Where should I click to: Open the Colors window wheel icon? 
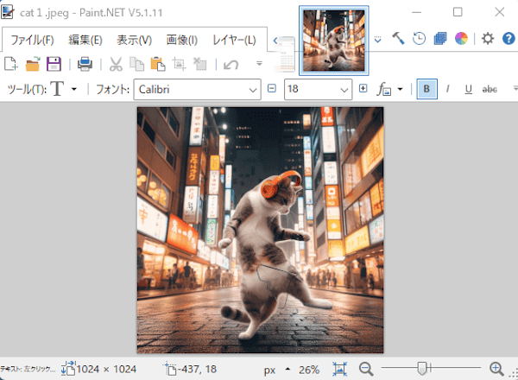coord(461,38)
